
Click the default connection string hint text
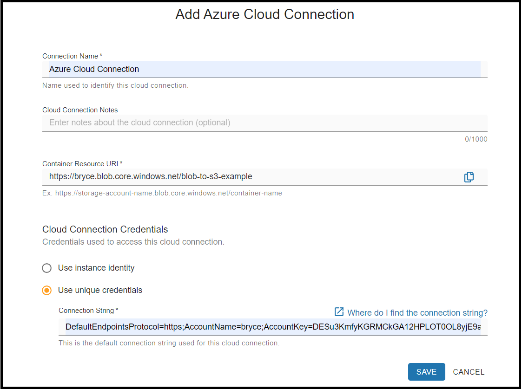[169, 343]
